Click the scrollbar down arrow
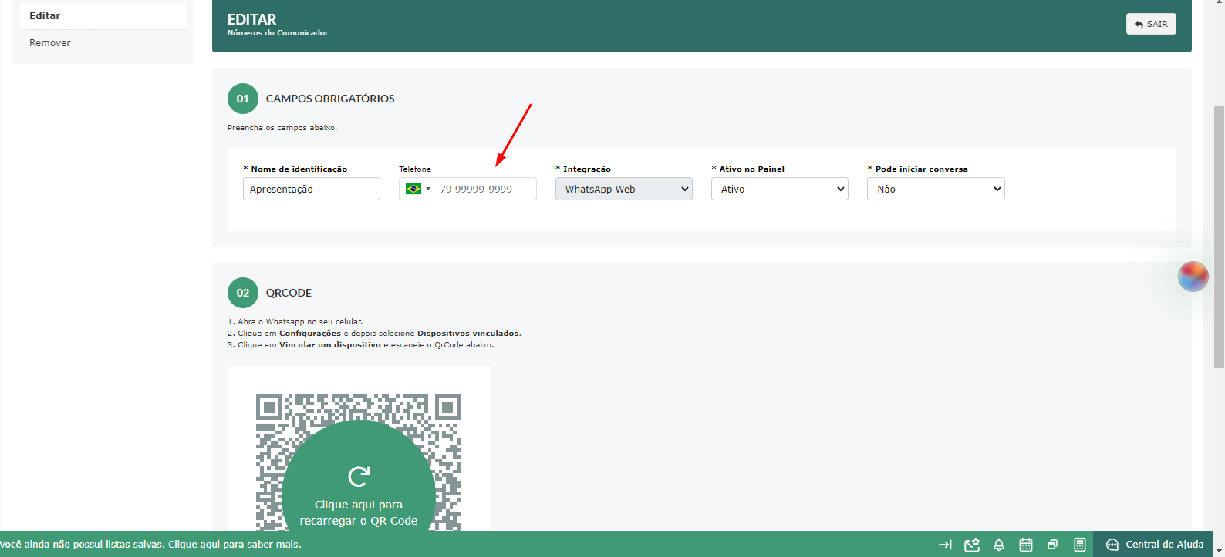 tap(1219, 551)
